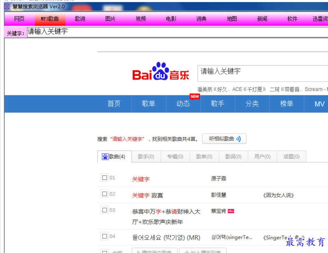Switch to the 歌手(0) results tab
This screenshot has height=253, width=328.
click(146, 157)
